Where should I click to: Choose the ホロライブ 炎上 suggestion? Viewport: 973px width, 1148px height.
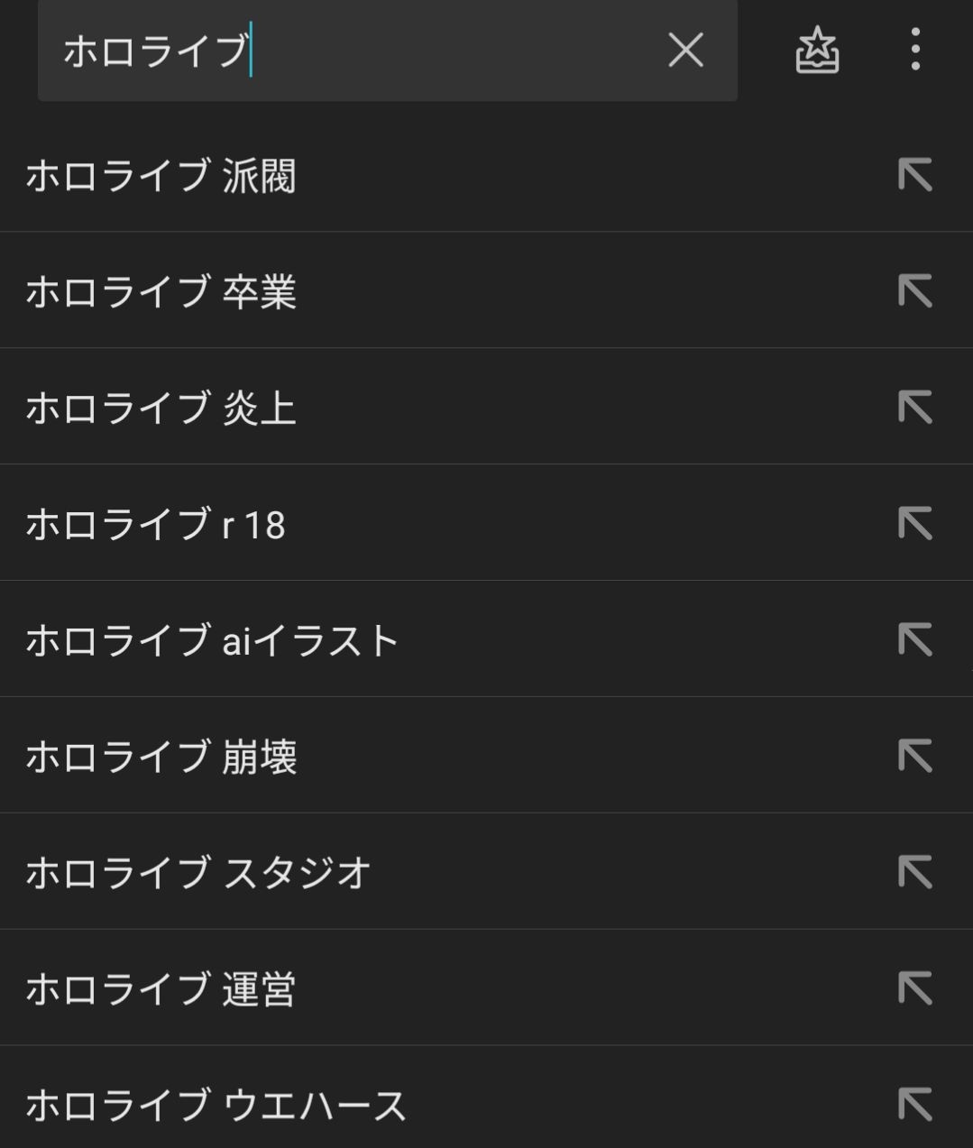pos(161,409)
